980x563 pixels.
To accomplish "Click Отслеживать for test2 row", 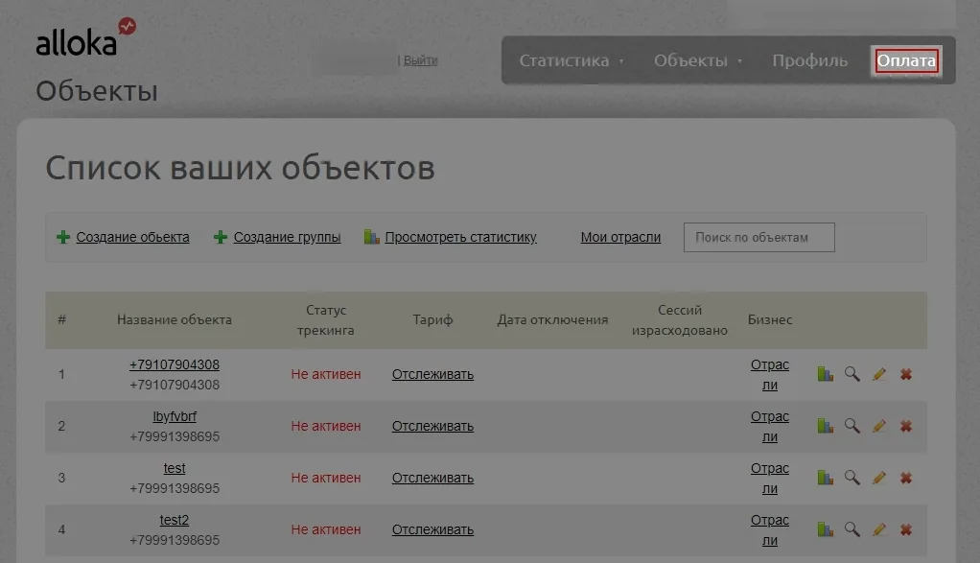I will coord(432,529).
